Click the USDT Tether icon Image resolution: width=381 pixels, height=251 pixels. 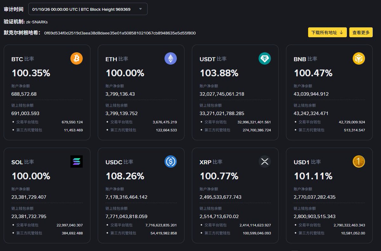[x=265, y=58]
